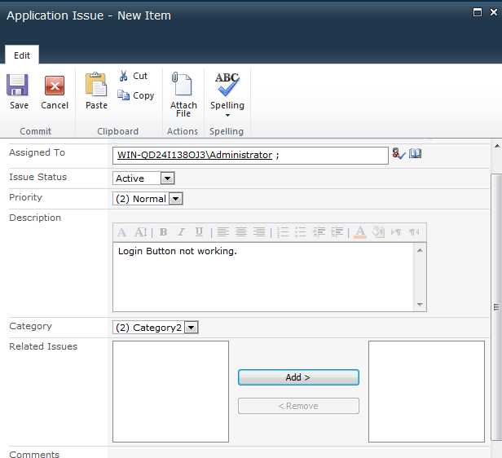Screen dimensions: 502x458
Task: Open the Category dropdown
Action: (x=192, y=328)
